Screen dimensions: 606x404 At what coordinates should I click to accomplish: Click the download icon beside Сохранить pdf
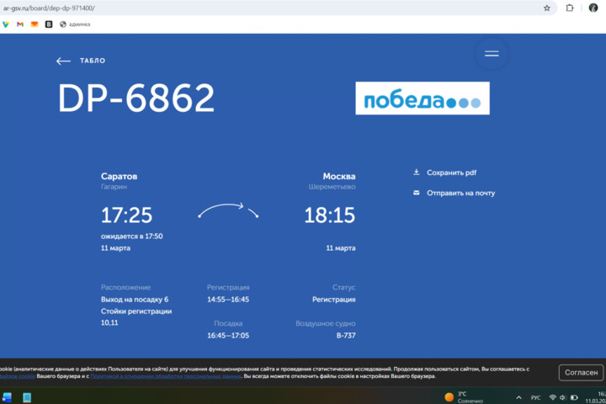tap(416, 173)
